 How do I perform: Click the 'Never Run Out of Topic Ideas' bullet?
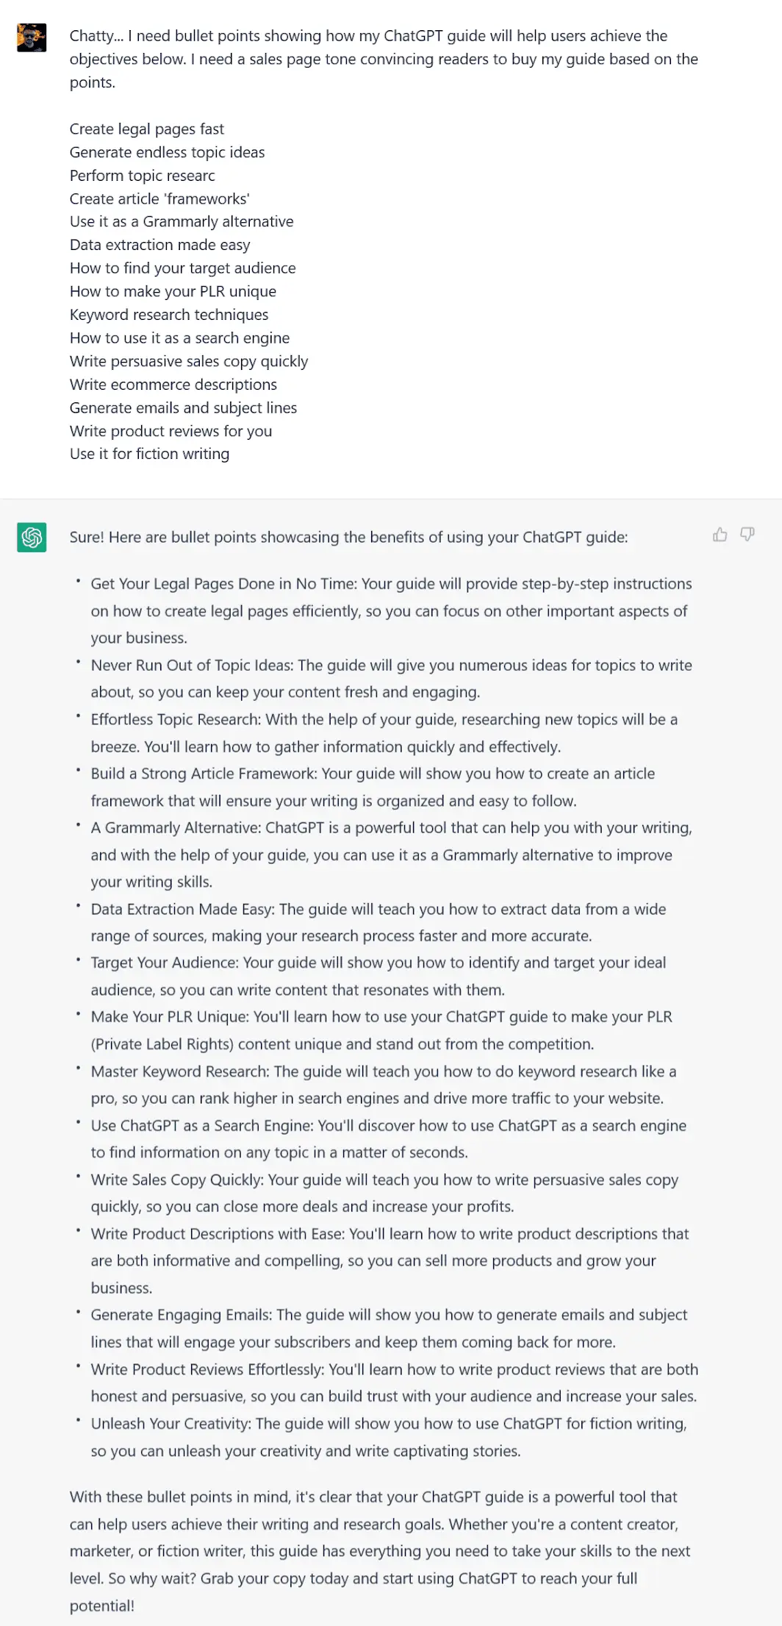pyautogui.click(x=192, y=666)
